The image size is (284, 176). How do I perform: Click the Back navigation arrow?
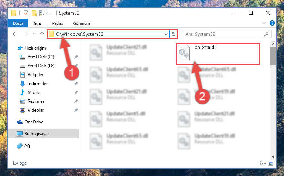click(15, 34)
